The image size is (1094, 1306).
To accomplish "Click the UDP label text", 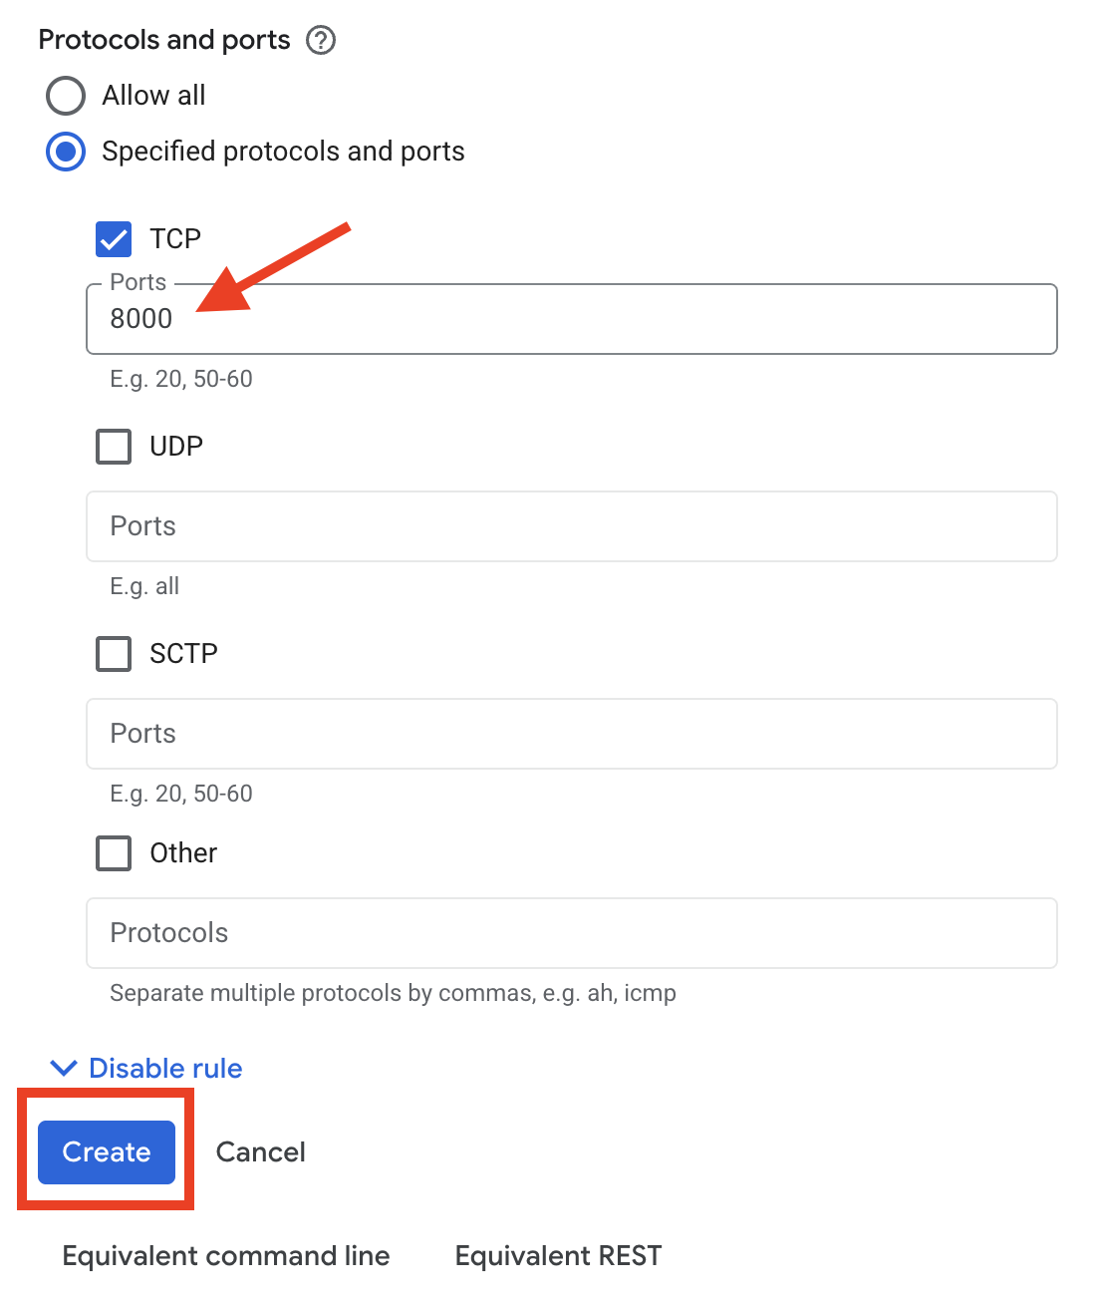I will pos(176,447).
